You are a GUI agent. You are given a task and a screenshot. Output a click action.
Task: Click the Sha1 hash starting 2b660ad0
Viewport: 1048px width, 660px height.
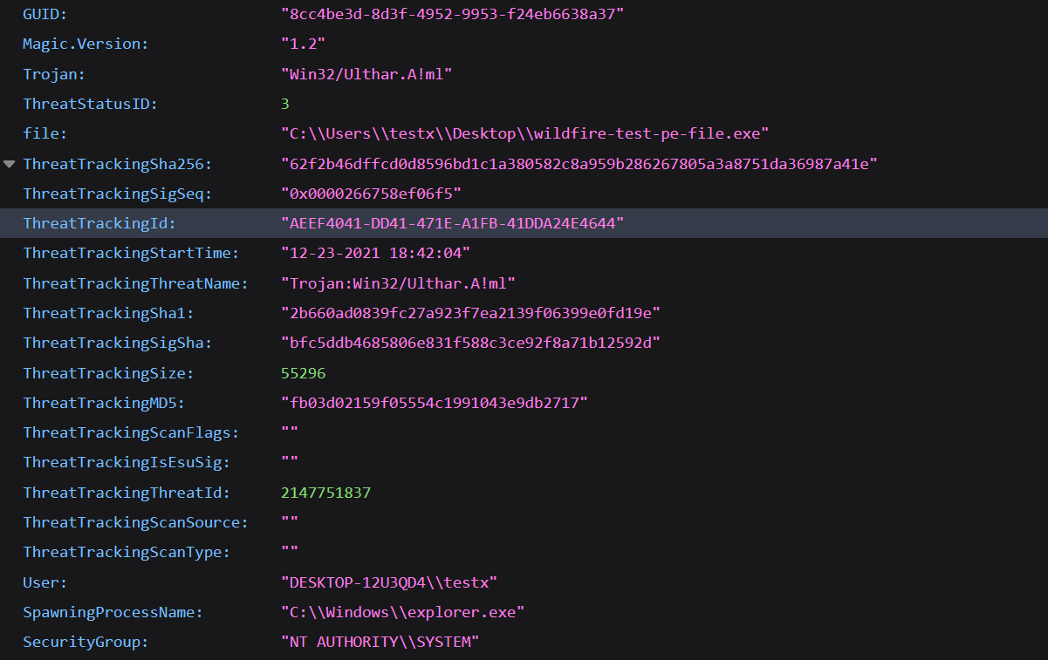(471, 313)
